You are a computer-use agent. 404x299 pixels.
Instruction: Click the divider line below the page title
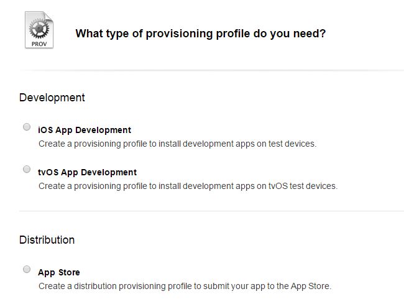(211, 70)
